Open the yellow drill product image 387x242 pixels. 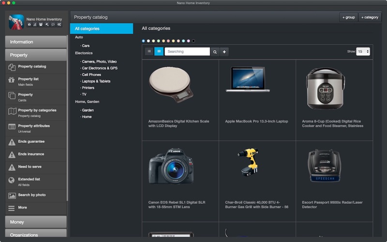tap(248, 162)
